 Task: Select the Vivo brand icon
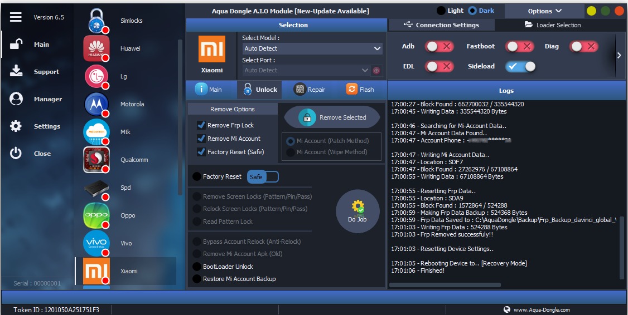tap(96, 243)
